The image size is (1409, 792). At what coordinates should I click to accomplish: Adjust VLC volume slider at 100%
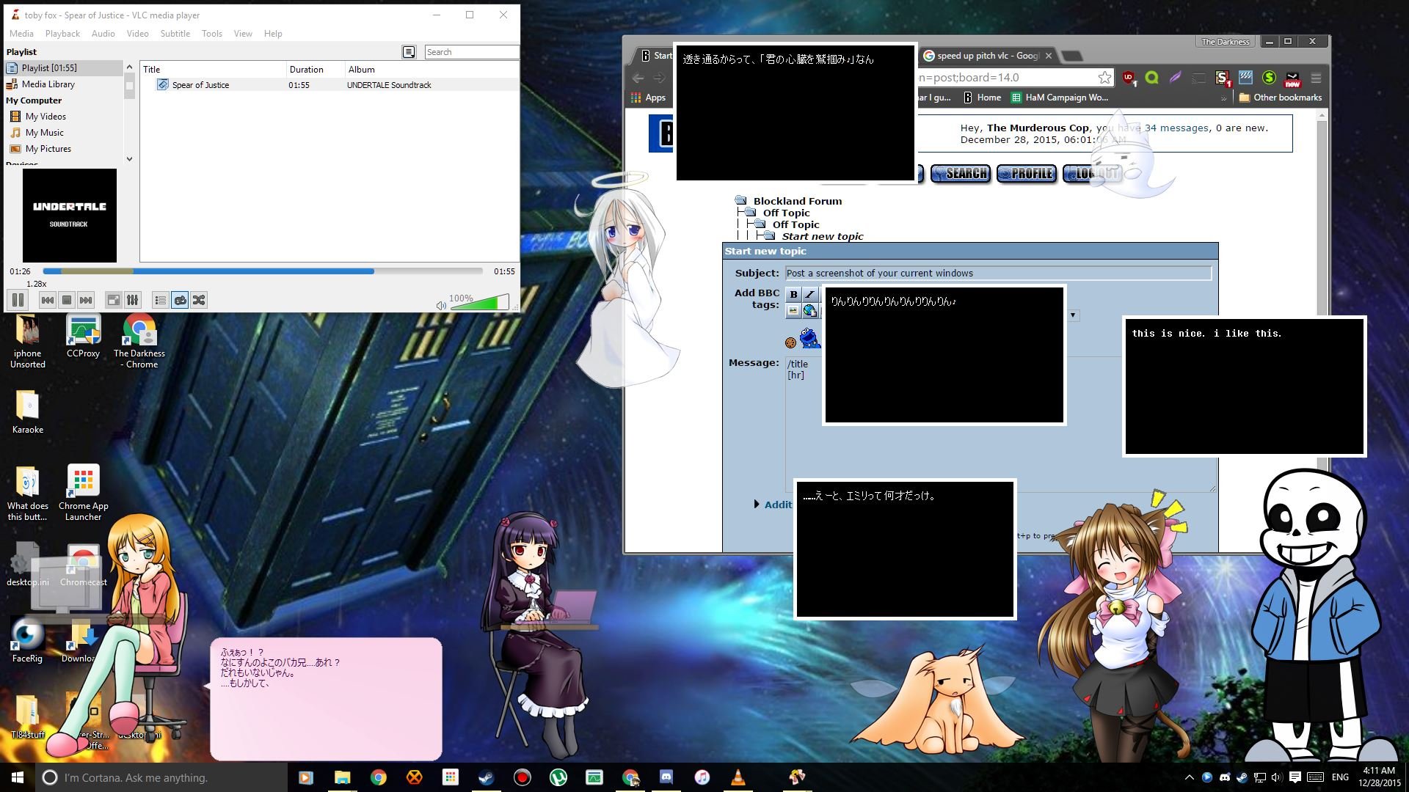point(479,302)
